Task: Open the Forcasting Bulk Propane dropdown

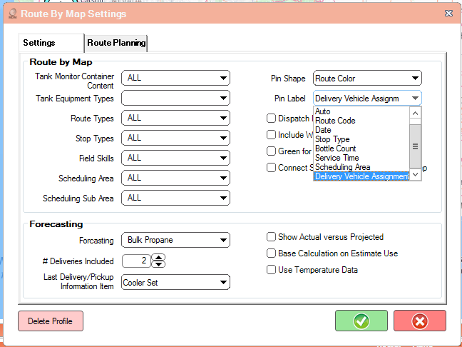Action: click(x=175, y=240)
